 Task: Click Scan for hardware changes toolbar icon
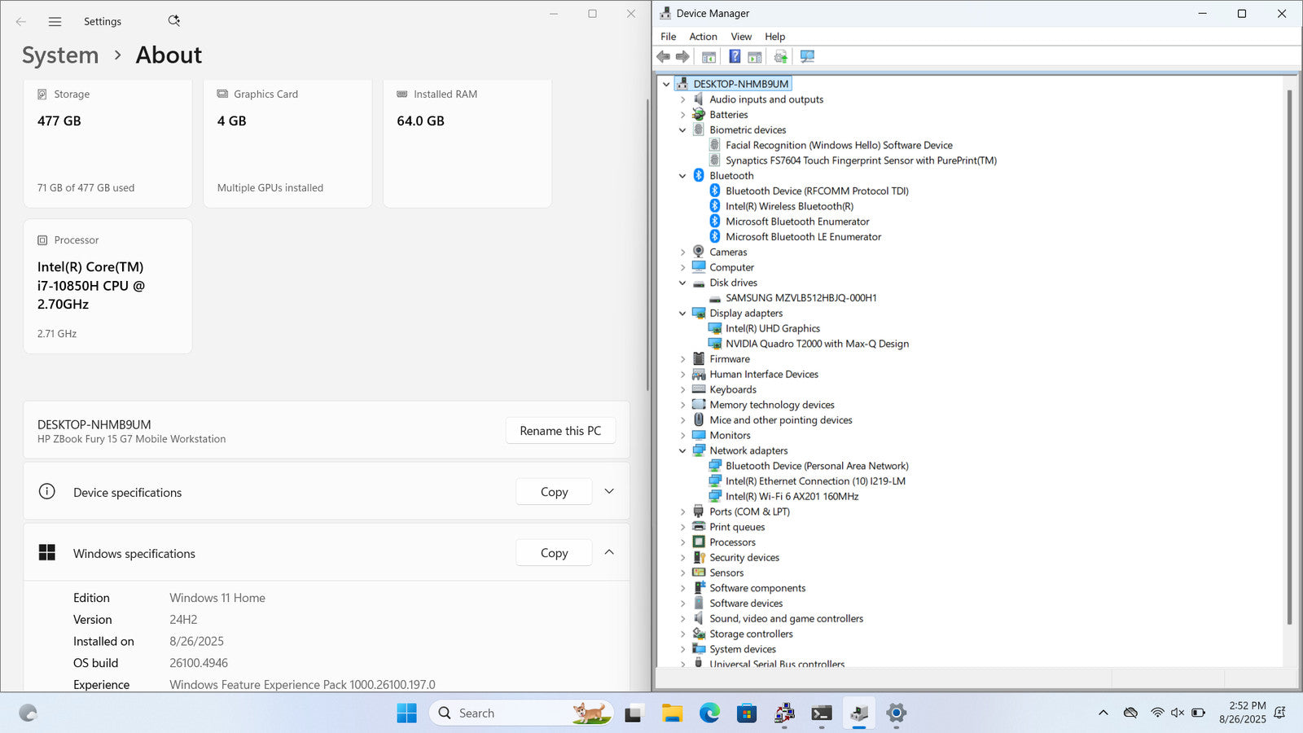[x=807, y=56]
